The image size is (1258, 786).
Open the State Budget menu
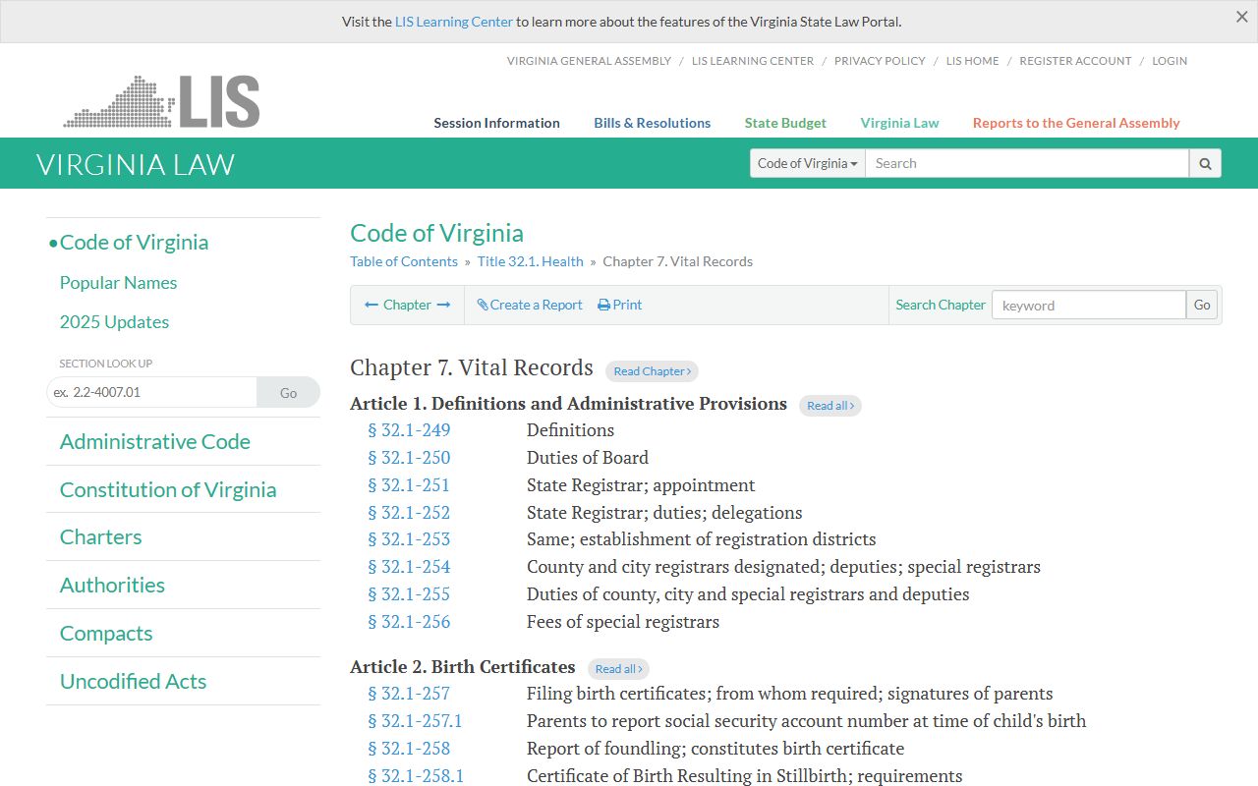point(785,123)
